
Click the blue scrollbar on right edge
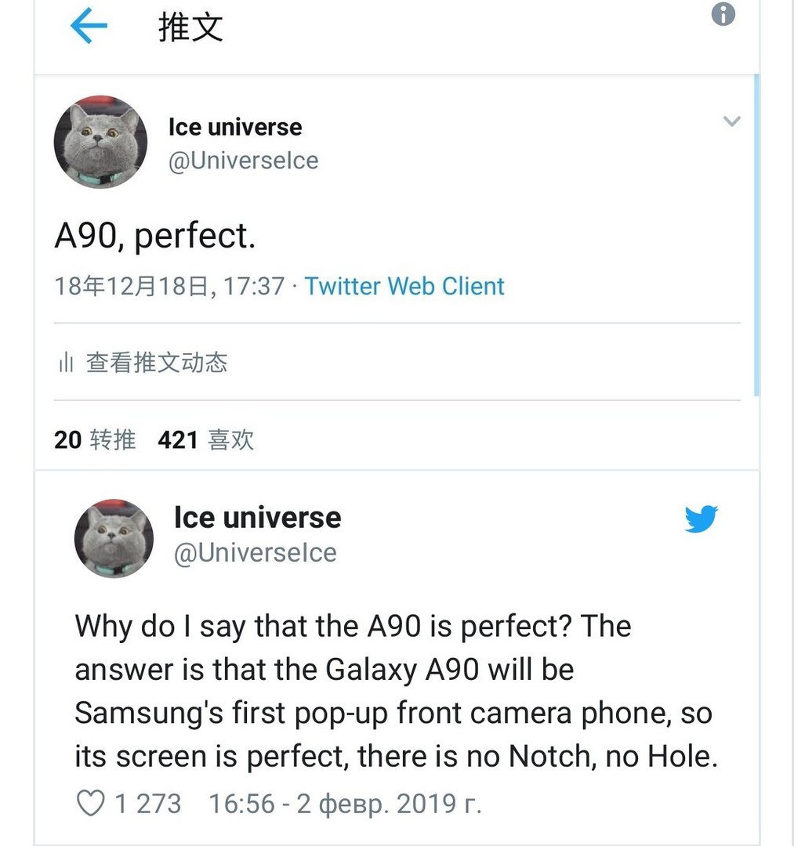(x=756, y=235)
